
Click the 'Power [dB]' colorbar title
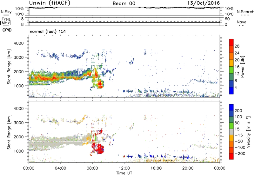pos(242,67)
